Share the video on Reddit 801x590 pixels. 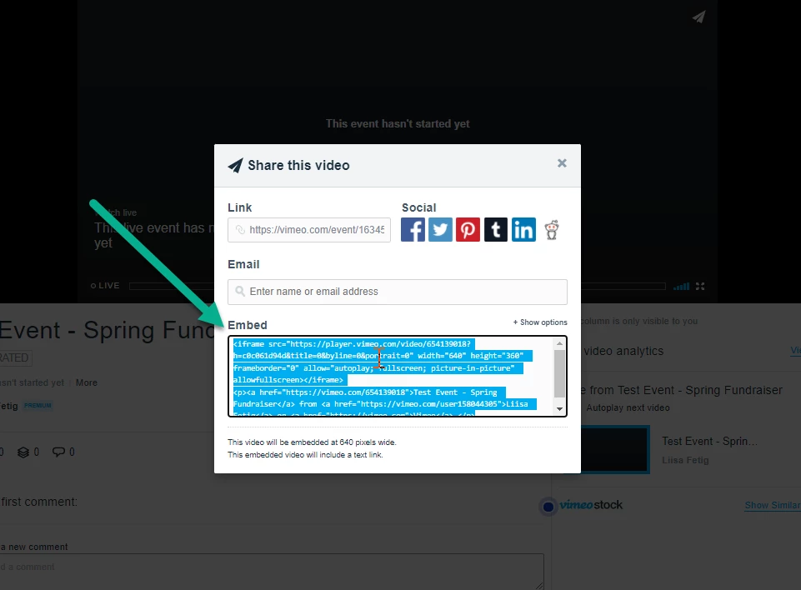(x=551, y=229)
